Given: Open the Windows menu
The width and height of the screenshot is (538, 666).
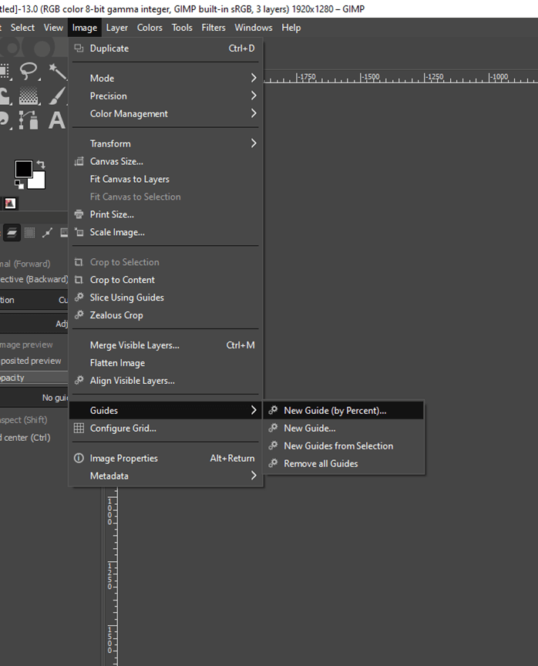Looking at the screenshot, I should coord(254,28).
